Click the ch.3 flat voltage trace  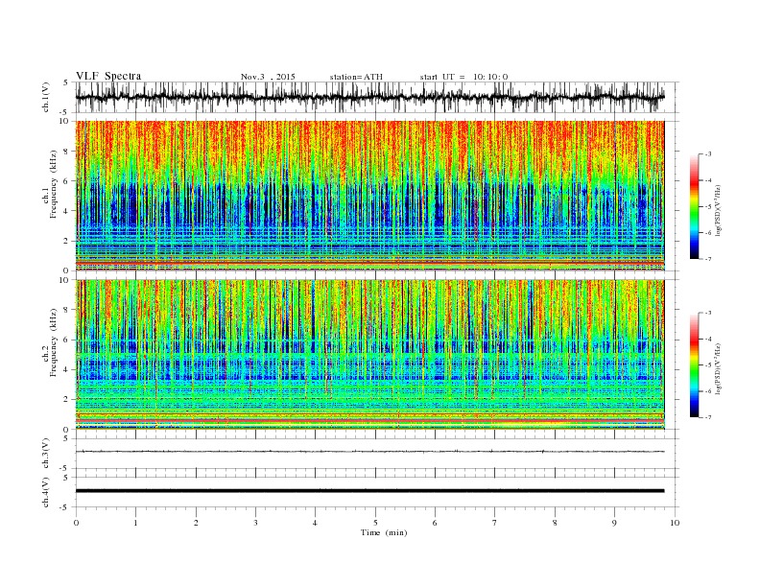click(369, 452)
